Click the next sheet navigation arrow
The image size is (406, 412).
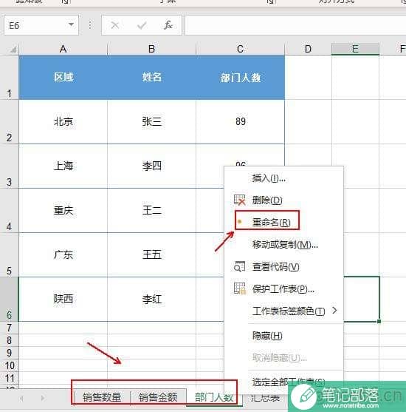pyautogui.click(x=43, y=399)
